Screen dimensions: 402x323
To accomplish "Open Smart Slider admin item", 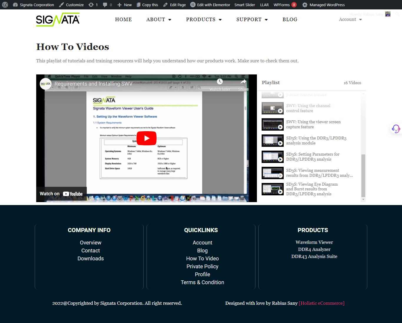I will point(245,5).
